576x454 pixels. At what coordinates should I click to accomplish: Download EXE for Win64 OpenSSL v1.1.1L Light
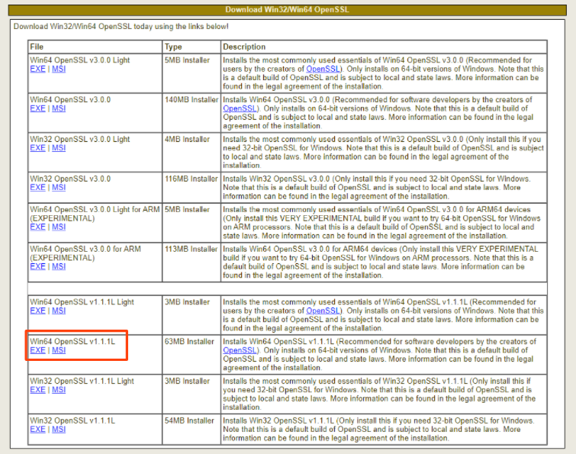click(x=38, y=311)
